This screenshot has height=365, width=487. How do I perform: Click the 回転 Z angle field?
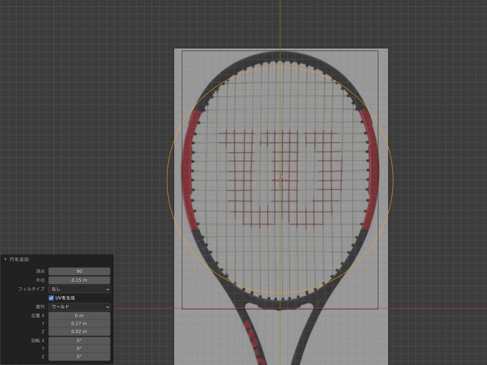(x=79, y=357)
